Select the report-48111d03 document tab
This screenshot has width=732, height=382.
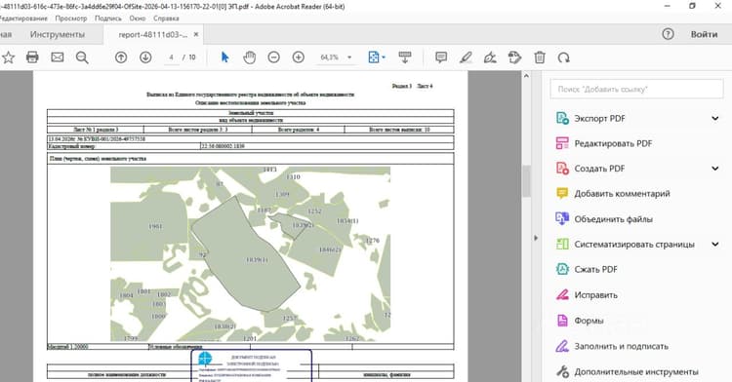[152, 34]
